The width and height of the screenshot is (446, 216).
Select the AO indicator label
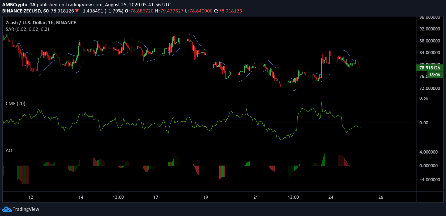coord(9,151)
